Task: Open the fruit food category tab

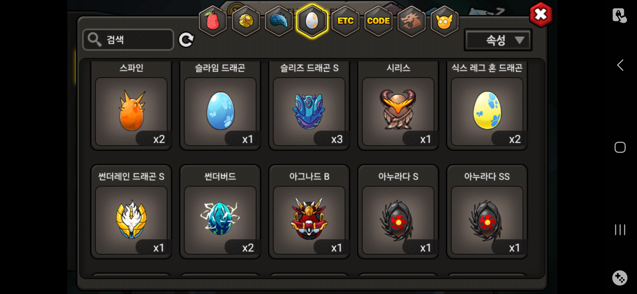Action: [213, 21]
